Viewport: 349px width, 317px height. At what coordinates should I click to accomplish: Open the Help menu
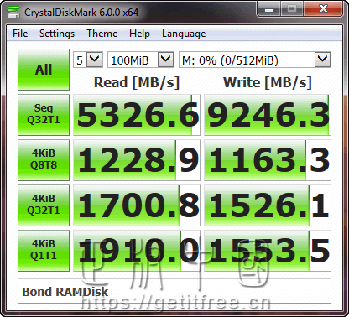coord(139,34)
